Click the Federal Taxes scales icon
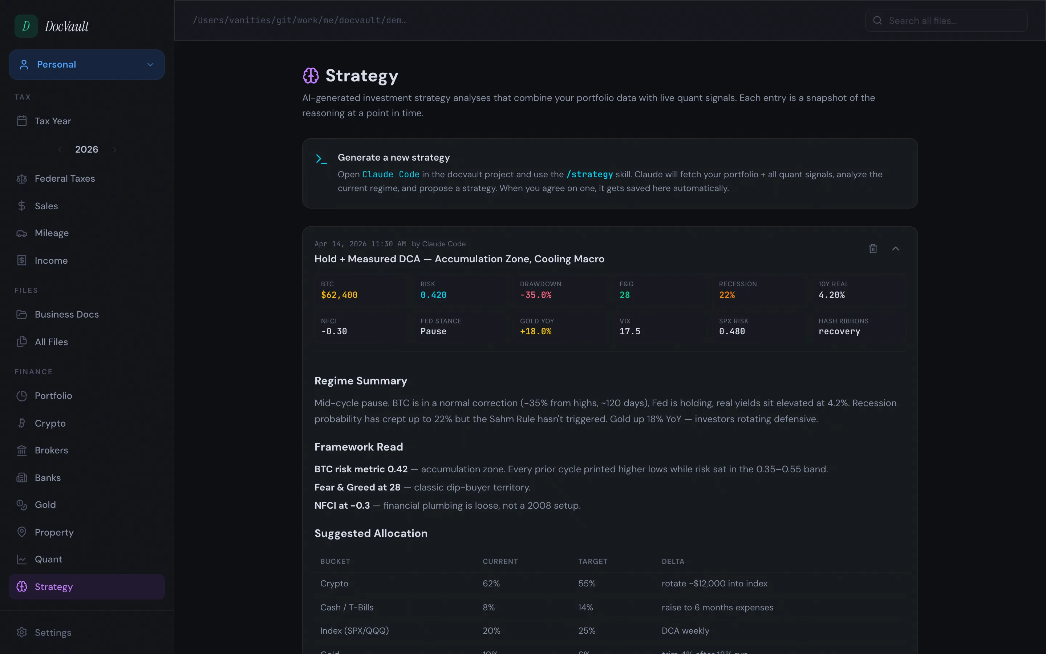This screenshot has width=1046, height=654. 22,179
